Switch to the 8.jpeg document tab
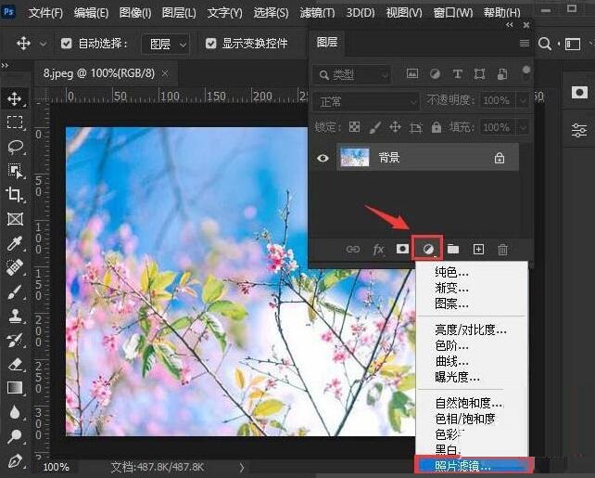The image size is (595, 478). pyautogui.click(x=106, y=73)
